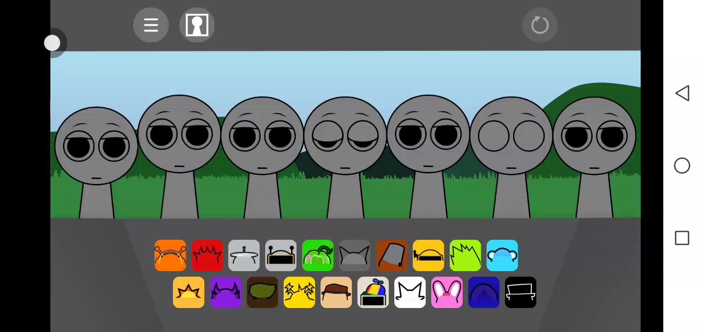Viewport: 701px width, 332px height.
Task: Select the light blue cloud icon
Action: click(502, 255)
